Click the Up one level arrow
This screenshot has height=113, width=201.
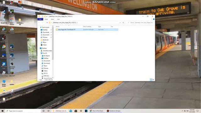coord(47,23)
